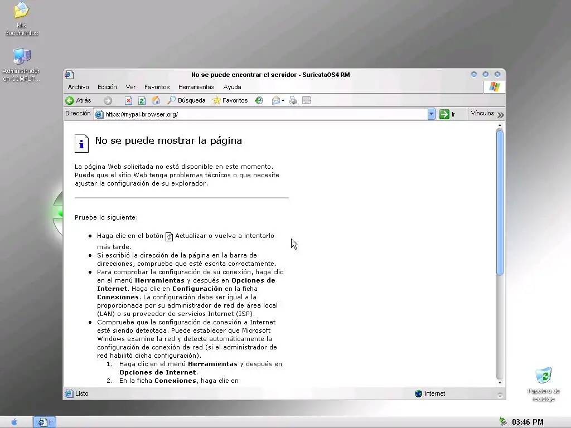Click the window resize grip in status bar
The width and height of the screenshot is (571, 428).
(x=500, y=395)
